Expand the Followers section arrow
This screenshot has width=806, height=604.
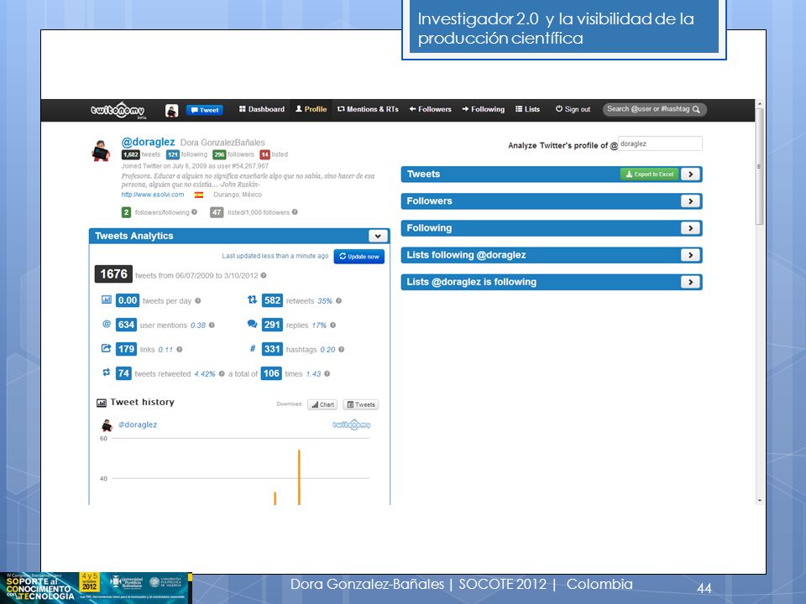tap(690, 201)
